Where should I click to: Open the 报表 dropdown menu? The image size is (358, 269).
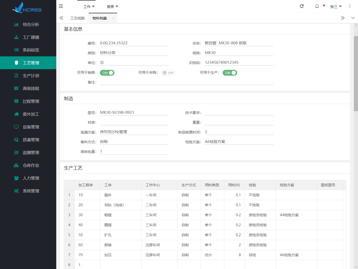(x=113, y=6)
